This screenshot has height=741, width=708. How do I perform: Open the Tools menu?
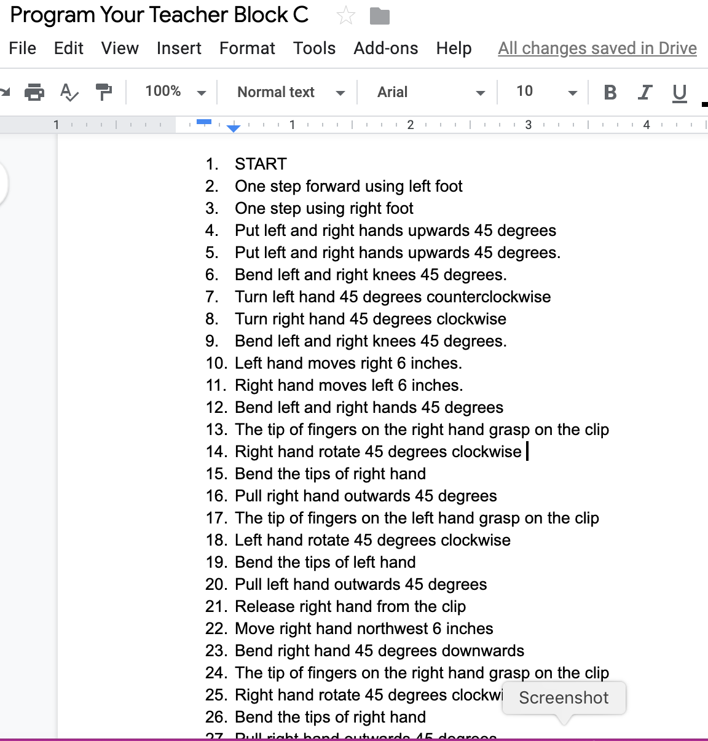pyautogui.click(x=314, y=48)
